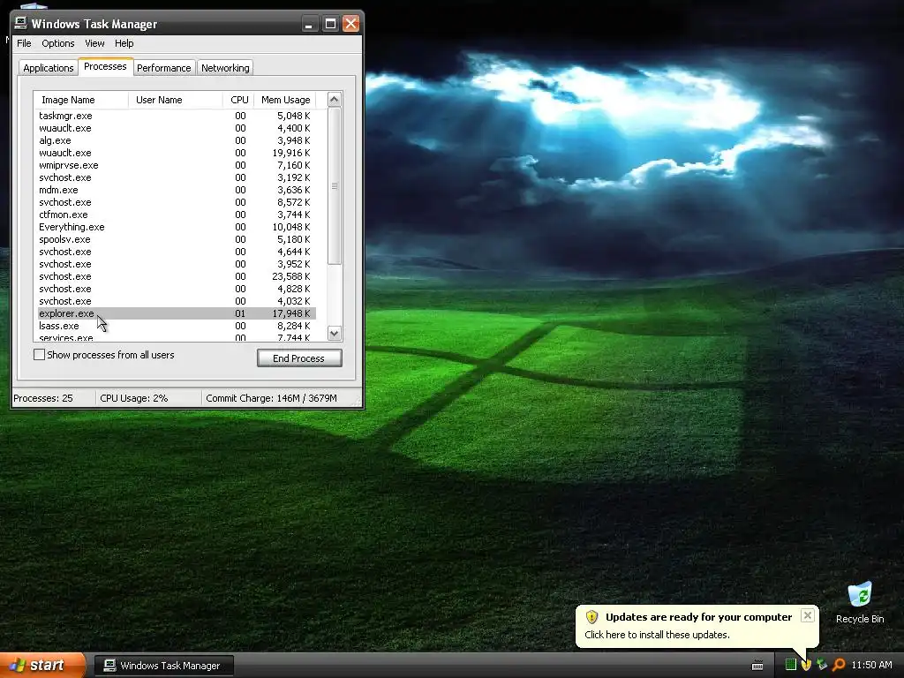Open the File menu
Screen dimensions: 904x678
point(24,43)
